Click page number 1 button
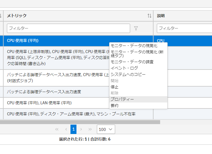The width and height of the screenshot is (212, 154). pyautogui.click(x=73, y=129)
